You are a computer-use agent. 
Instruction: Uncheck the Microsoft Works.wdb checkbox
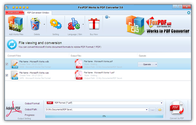[x=7, y=64]
